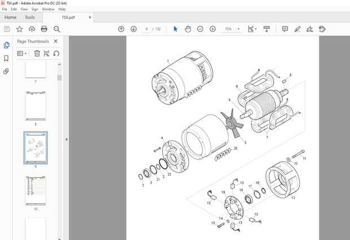Expand the fit page dropdown arrow
Image resolution: width=350 pixels, height=240 pixels.
256,29
